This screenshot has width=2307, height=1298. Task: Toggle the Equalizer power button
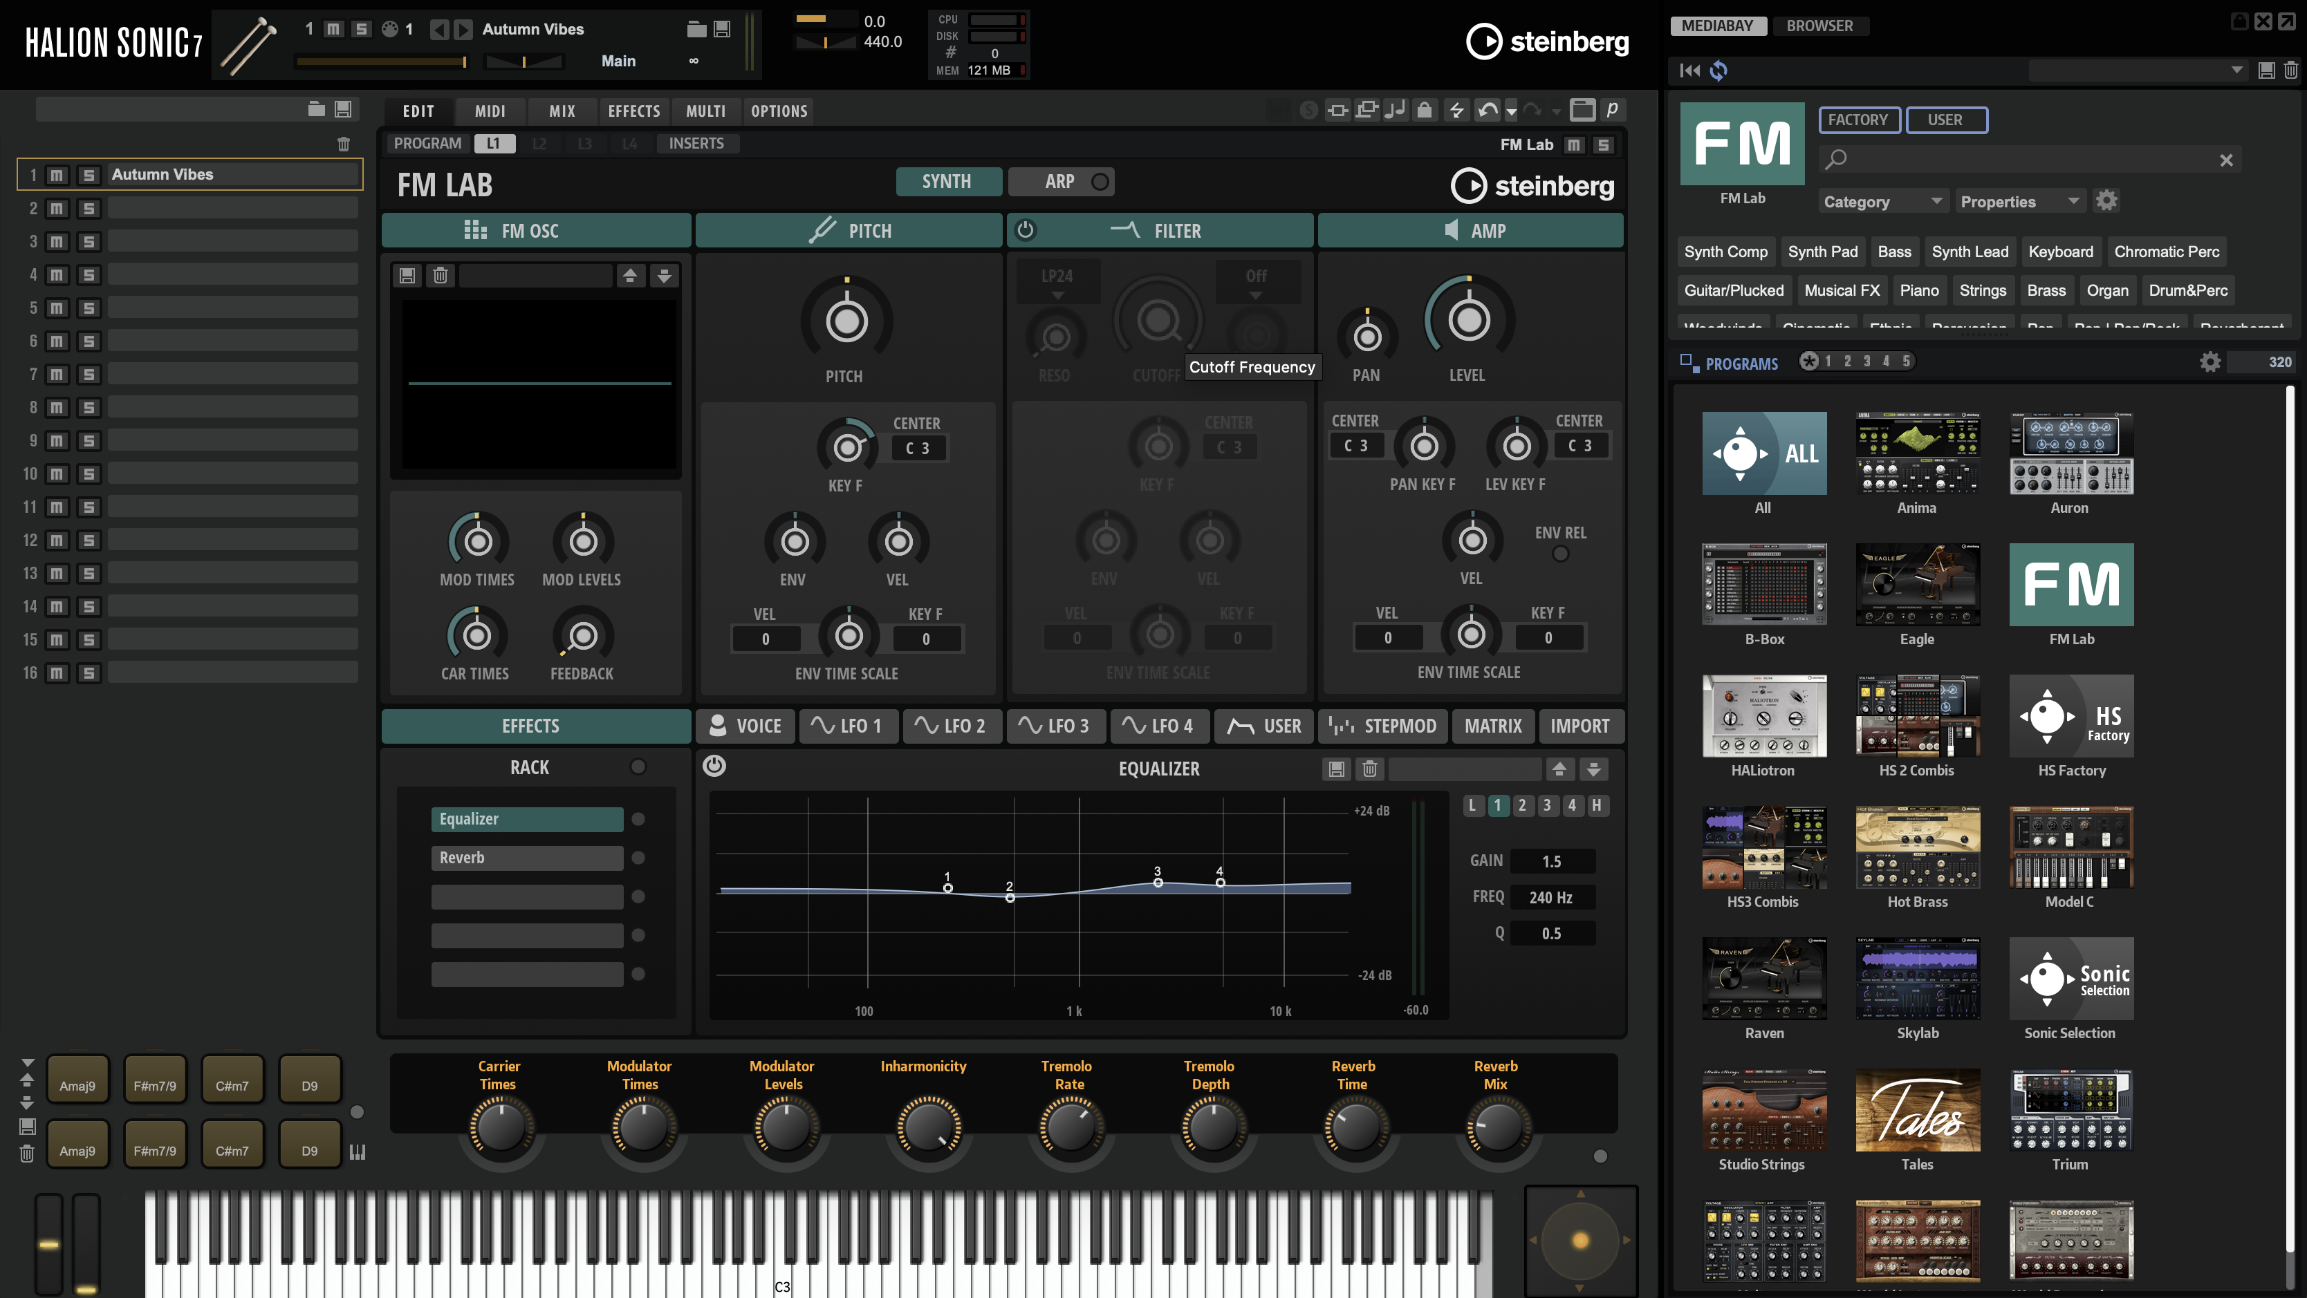(714, 766)
